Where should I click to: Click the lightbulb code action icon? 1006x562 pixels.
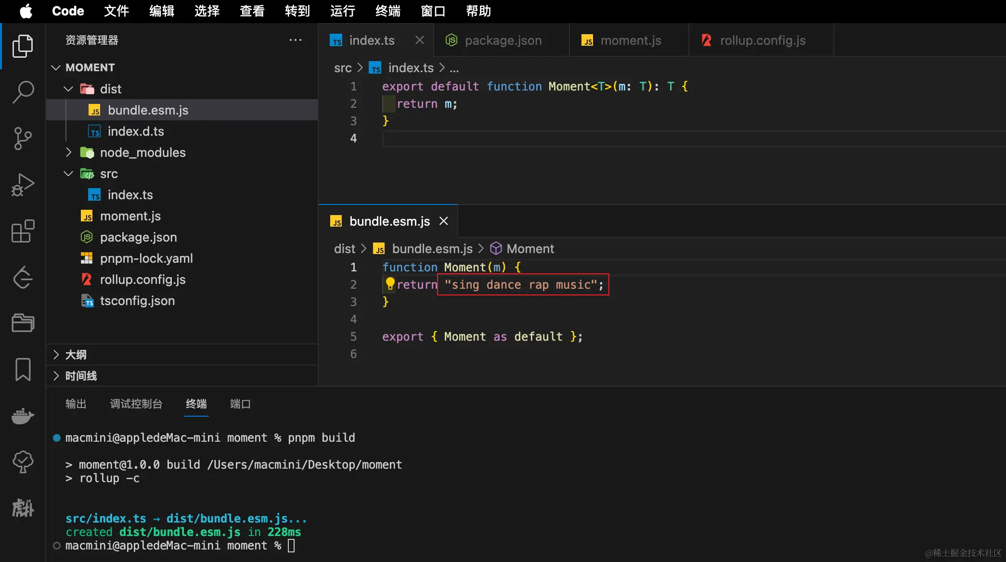click(x=390, y=284)
